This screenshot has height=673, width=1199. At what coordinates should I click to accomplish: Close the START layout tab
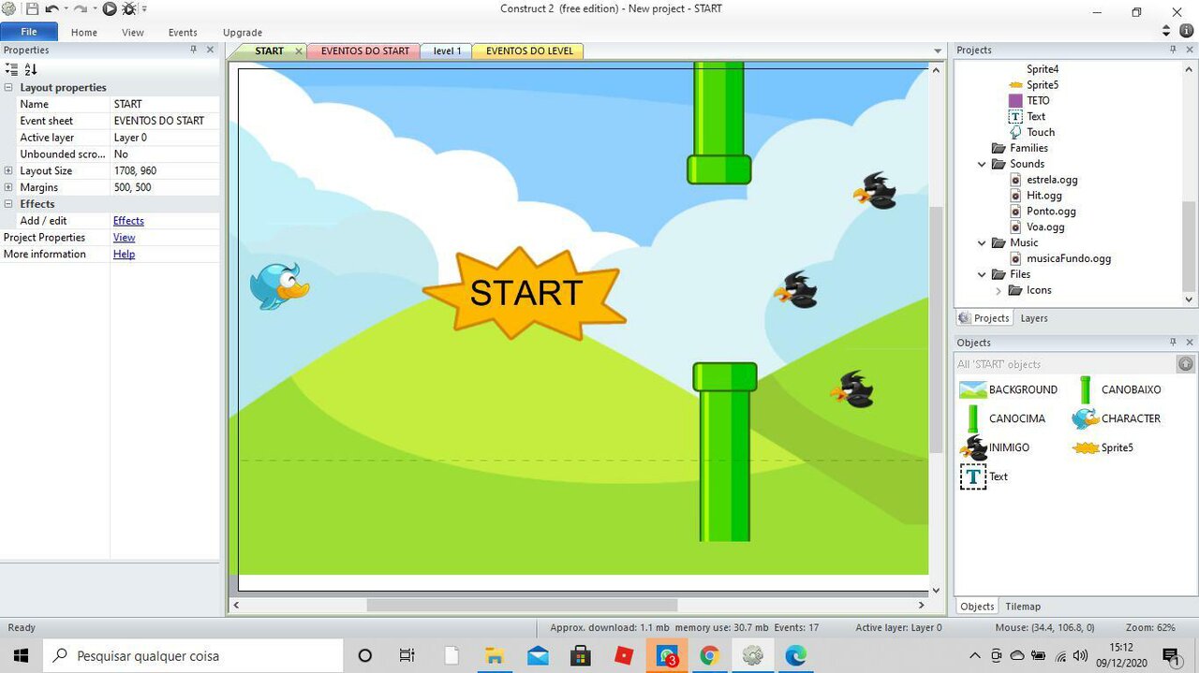tap(299, 51)
